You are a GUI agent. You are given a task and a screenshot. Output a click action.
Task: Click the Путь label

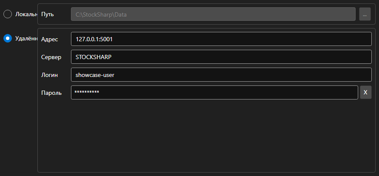tap(48, 14)
